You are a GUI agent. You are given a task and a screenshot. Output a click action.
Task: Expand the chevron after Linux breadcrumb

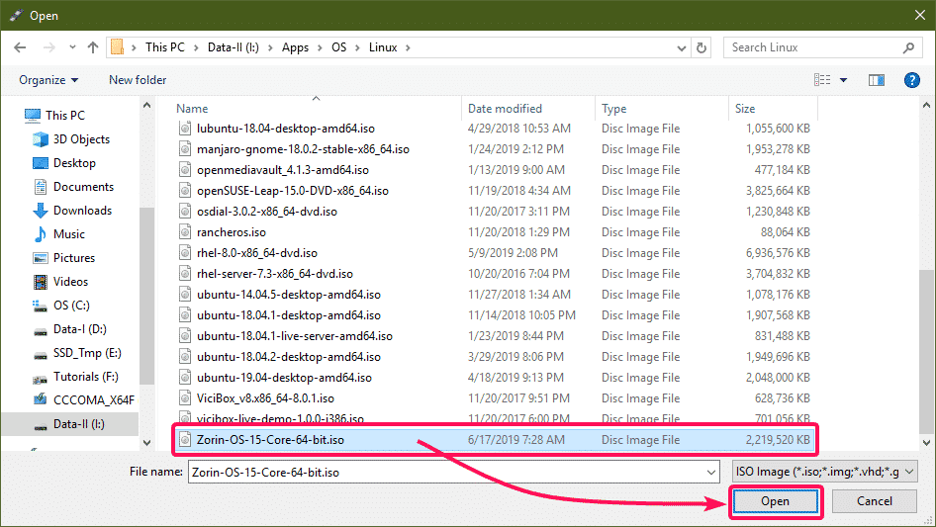pos(408,47)
